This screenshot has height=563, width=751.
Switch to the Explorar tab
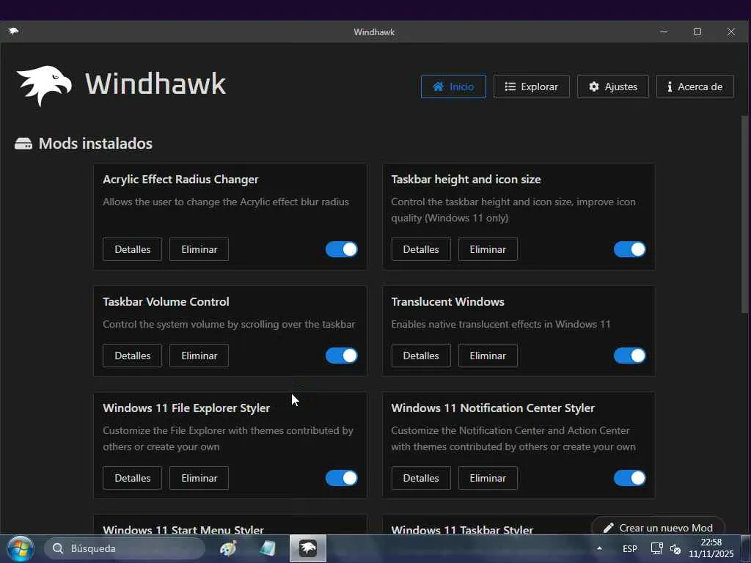click(x=531, y=87)
